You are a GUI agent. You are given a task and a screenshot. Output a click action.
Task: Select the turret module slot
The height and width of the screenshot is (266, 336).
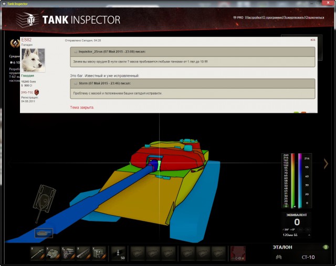(52, 253)
